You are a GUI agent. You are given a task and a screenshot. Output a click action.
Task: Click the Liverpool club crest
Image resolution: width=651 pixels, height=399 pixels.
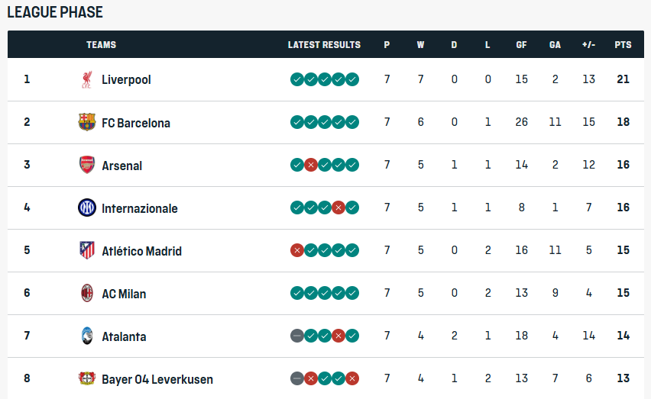[87, 79]
